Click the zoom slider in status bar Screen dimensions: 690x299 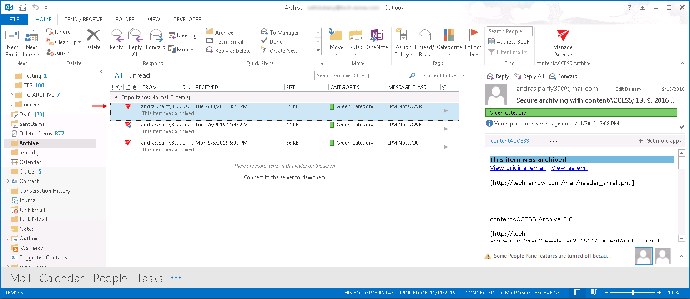[x=632, y=293]
